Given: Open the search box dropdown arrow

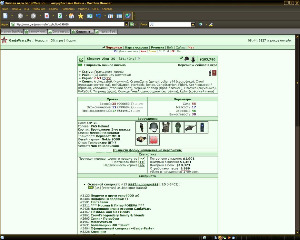Looking at the screenshot, I should coord(193,24).
